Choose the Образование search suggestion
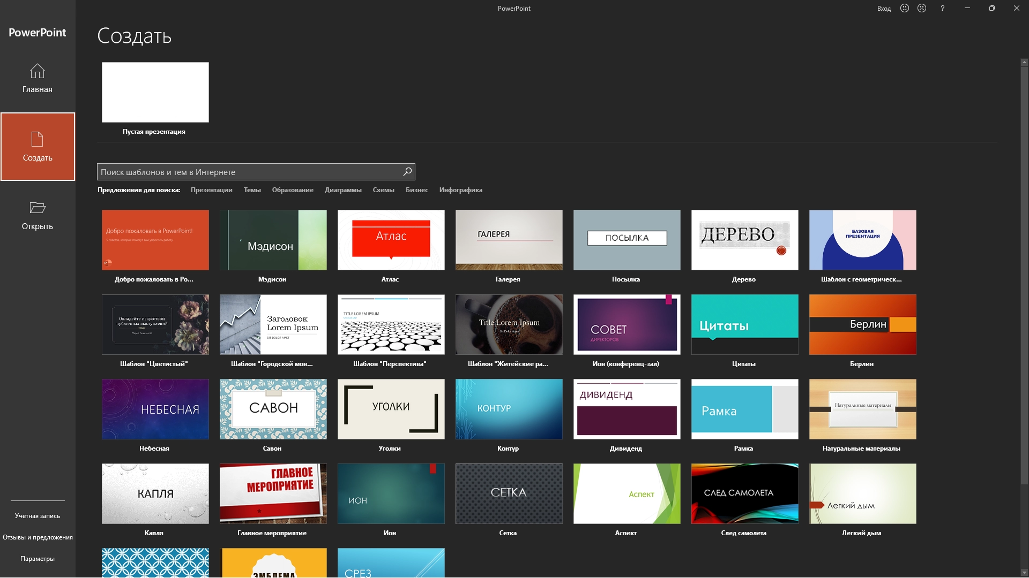1029x578 pixels. [293, 190]
